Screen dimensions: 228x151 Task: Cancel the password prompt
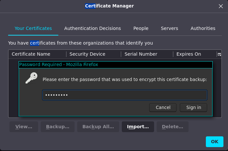pos(163,107)
